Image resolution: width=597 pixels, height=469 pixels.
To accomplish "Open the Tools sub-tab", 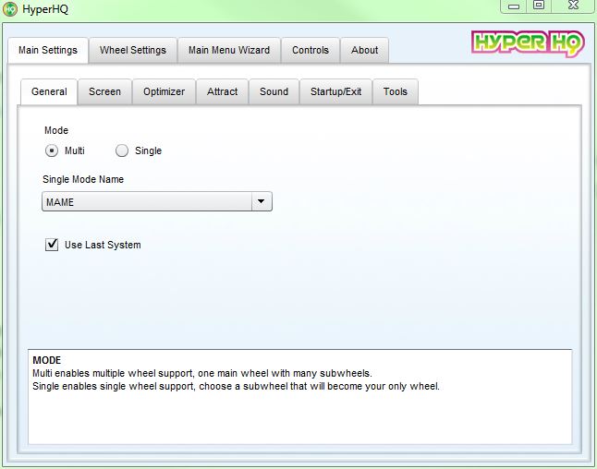I will pos(396,91).
